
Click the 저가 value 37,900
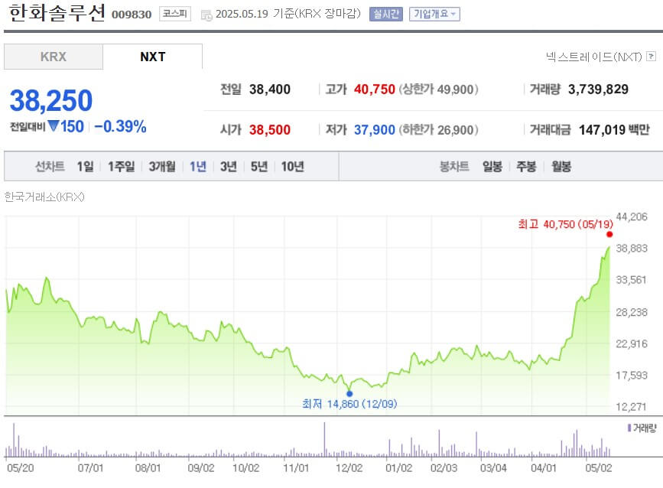tap(375, 130)
